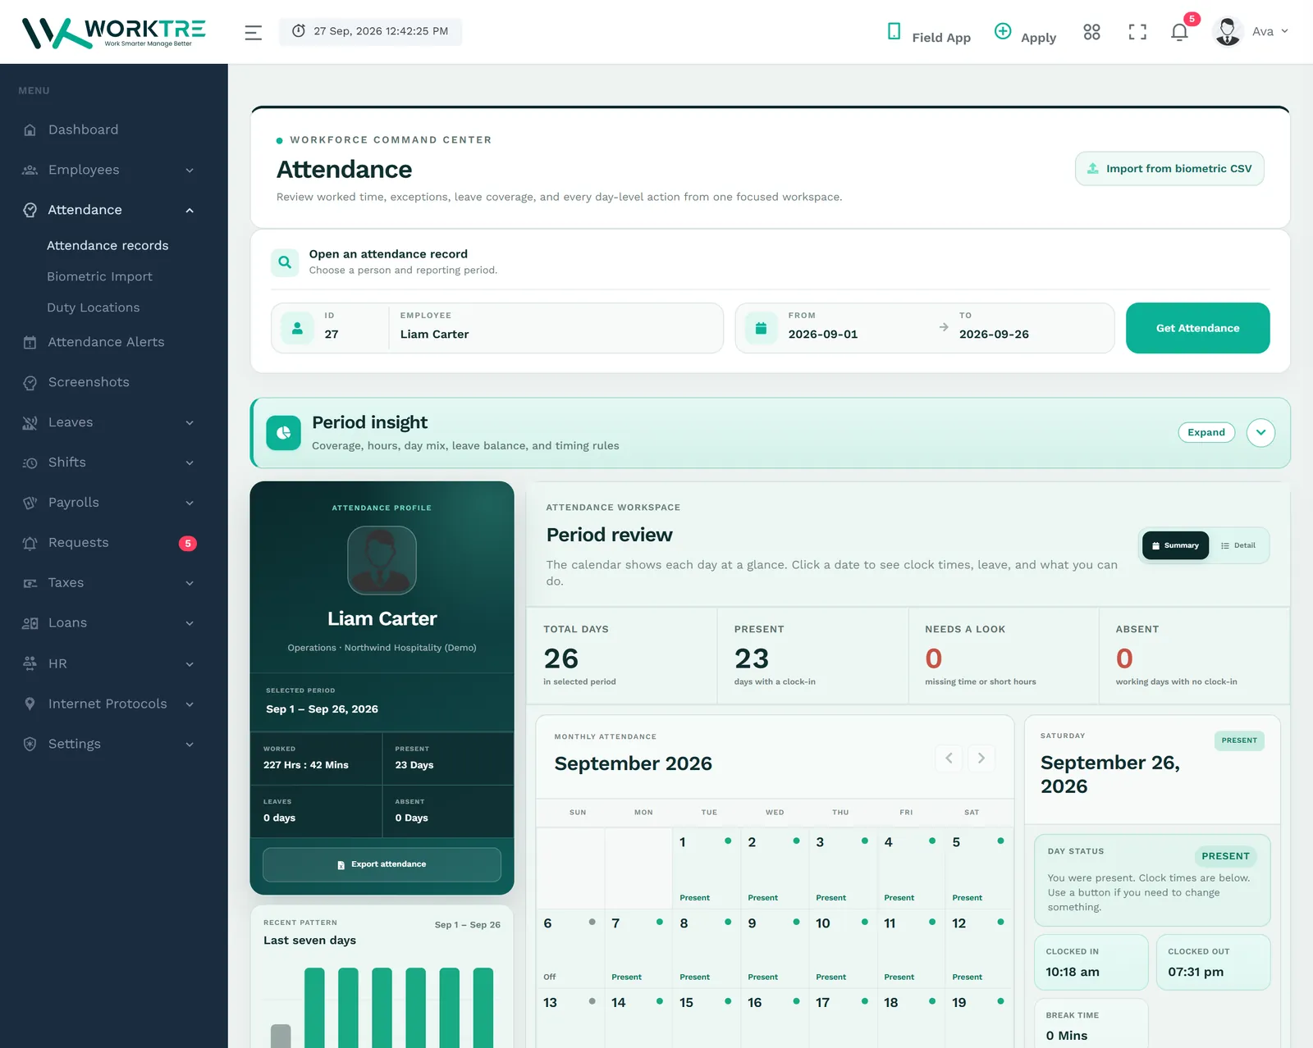Expand the Employees submenu chevron

click(x=190, y=170)
